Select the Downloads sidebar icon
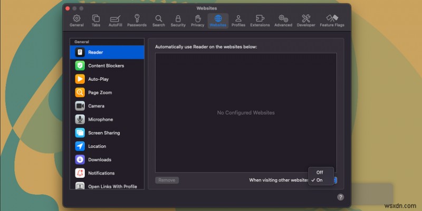 [x=80, y=160]
